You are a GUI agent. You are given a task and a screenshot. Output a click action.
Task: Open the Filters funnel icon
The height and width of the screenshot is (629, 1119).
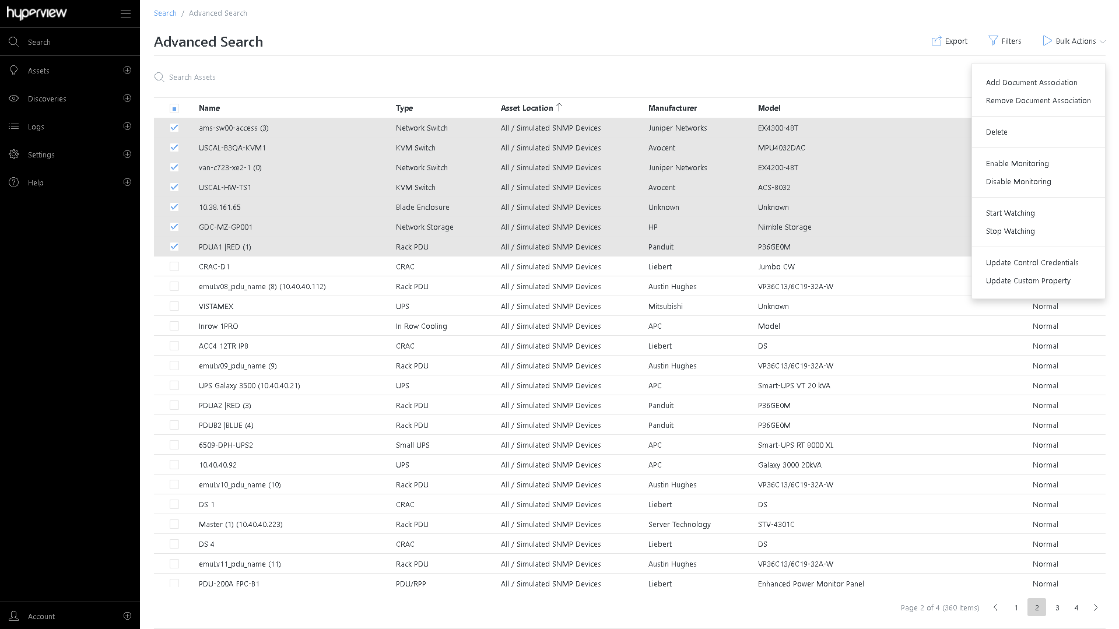point(994,40)
